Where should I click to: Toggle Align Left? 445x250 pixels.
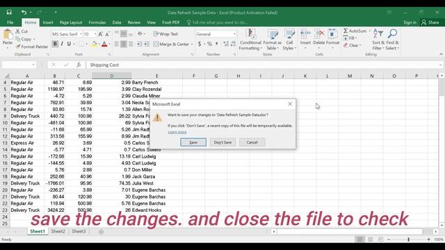117,44
